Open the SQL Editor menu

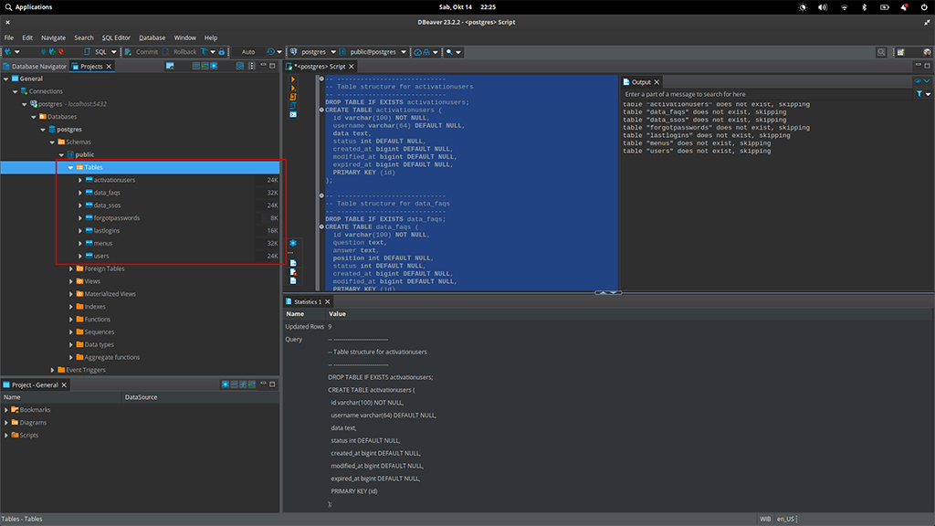tap(116, 37)
